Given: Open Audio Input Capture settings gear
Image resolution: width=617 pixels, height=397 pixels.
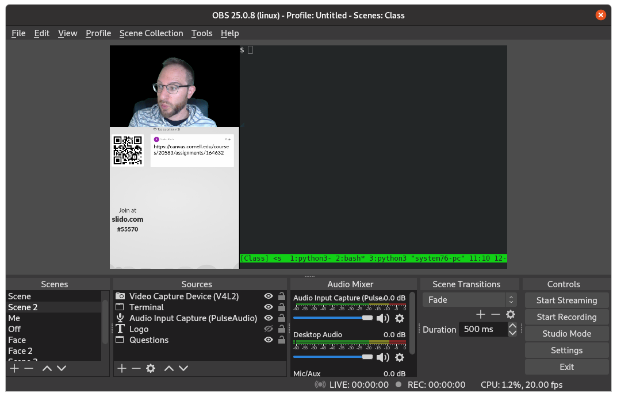Looking at the screenshot, I should click(x=400, y=318).
